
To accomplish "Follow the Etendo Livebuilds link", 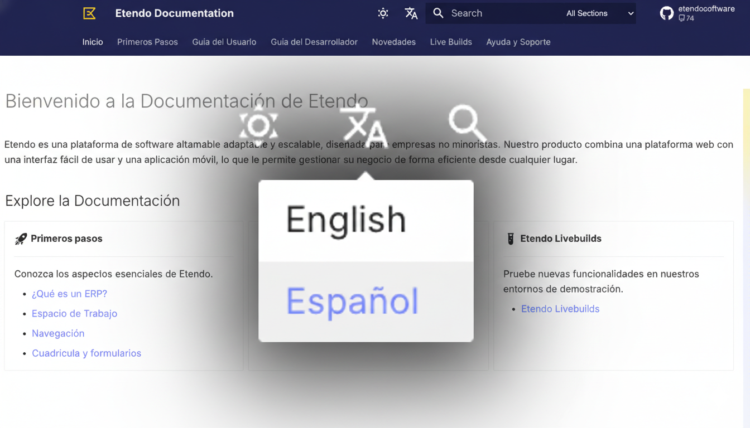I will [x=560, y=309].
